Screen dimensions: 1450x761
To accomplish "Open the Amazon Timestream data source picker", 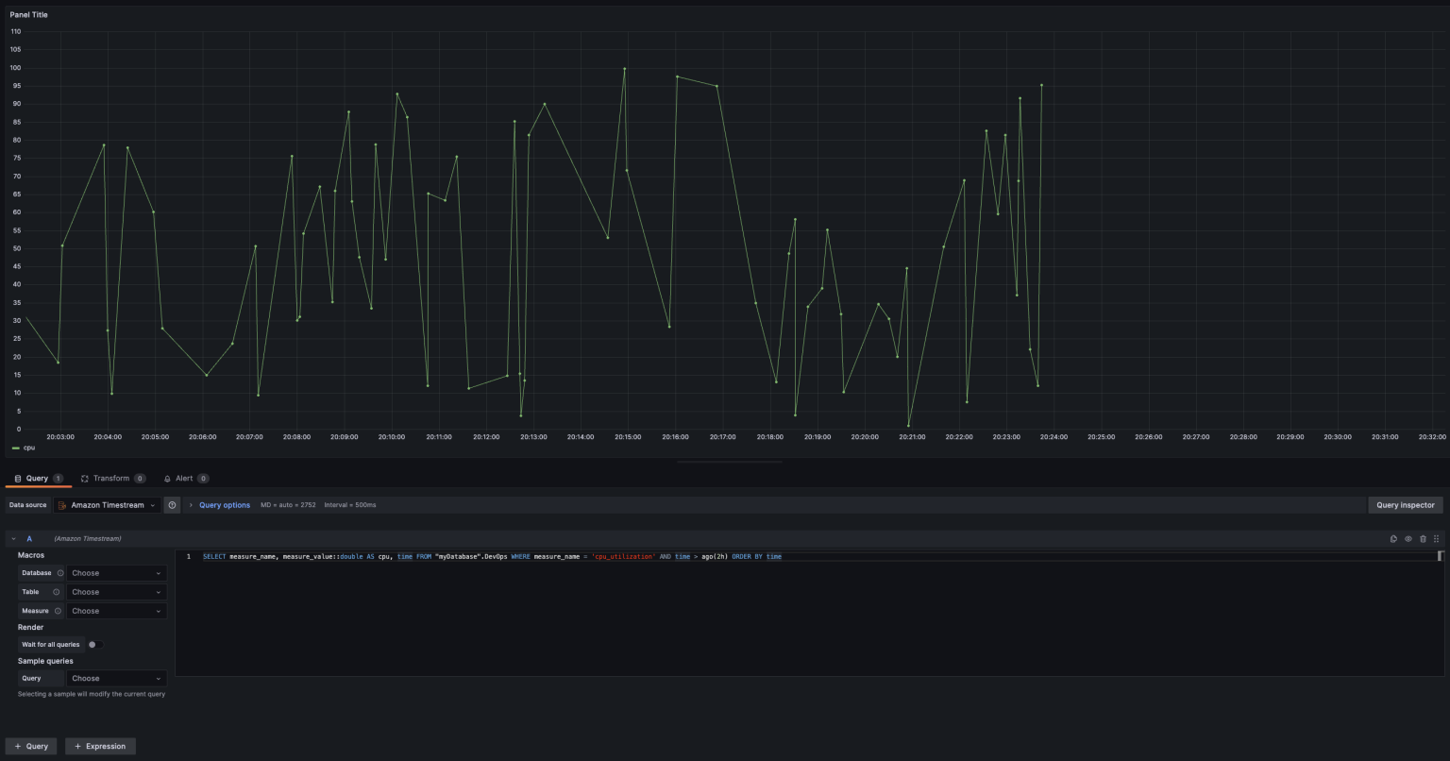I will 107,504.
